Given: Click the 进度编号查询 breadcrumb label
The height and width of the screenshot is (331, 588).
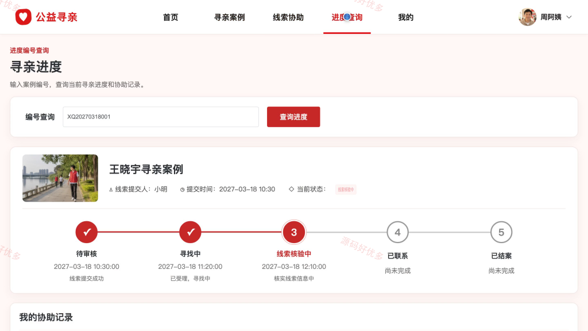Looking at the screenshot, I should [x=29, y=51].
